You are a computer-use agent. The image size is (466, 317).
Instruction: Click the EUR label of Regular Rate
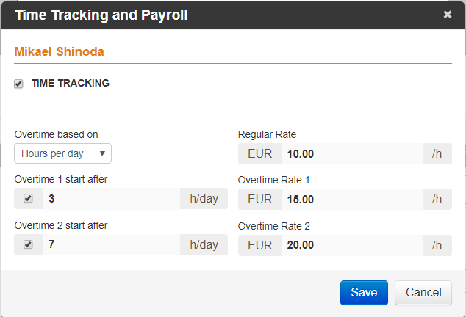tap(260, 154)
